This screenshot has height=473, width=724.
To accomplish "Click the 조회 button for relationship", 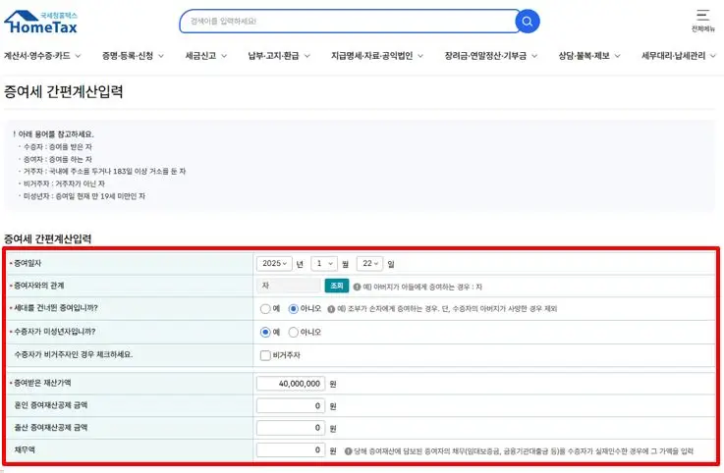I will point(337,287).
